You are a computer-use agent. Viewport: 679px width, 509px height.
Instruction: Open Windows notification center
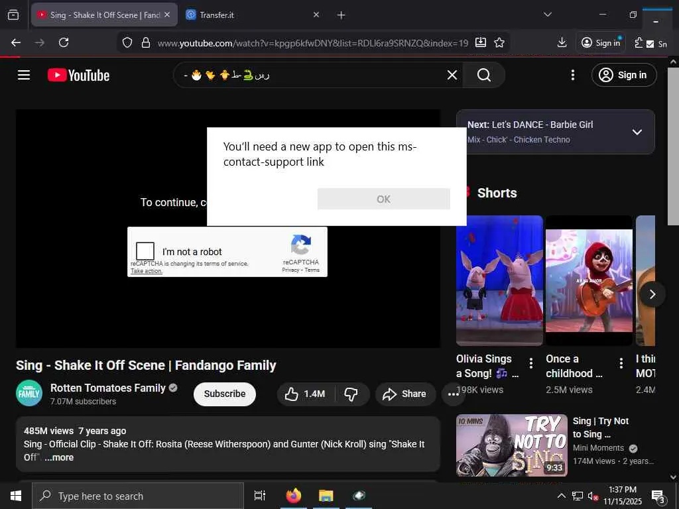coord(658,496)
